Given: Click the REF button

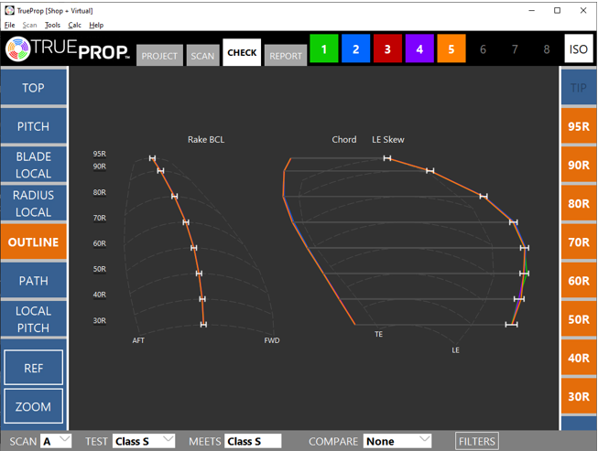Looking at the screenshot, I should click(33, 368).
